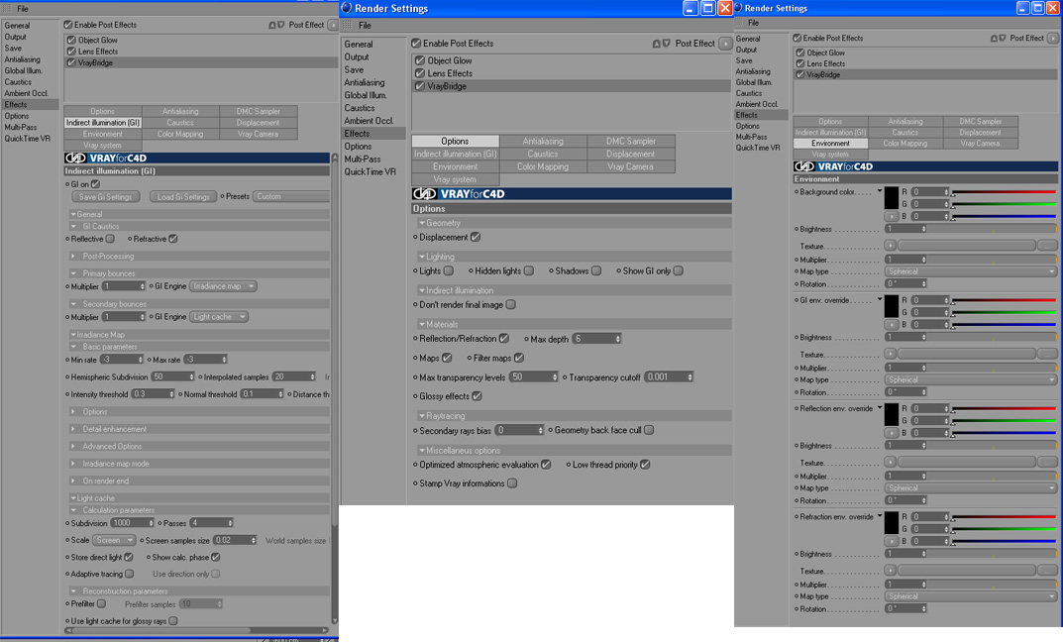The width and height of the screenshot is (1063, 642).
Task: Enable Hidden lights checkbox
Action: point(529,271)
